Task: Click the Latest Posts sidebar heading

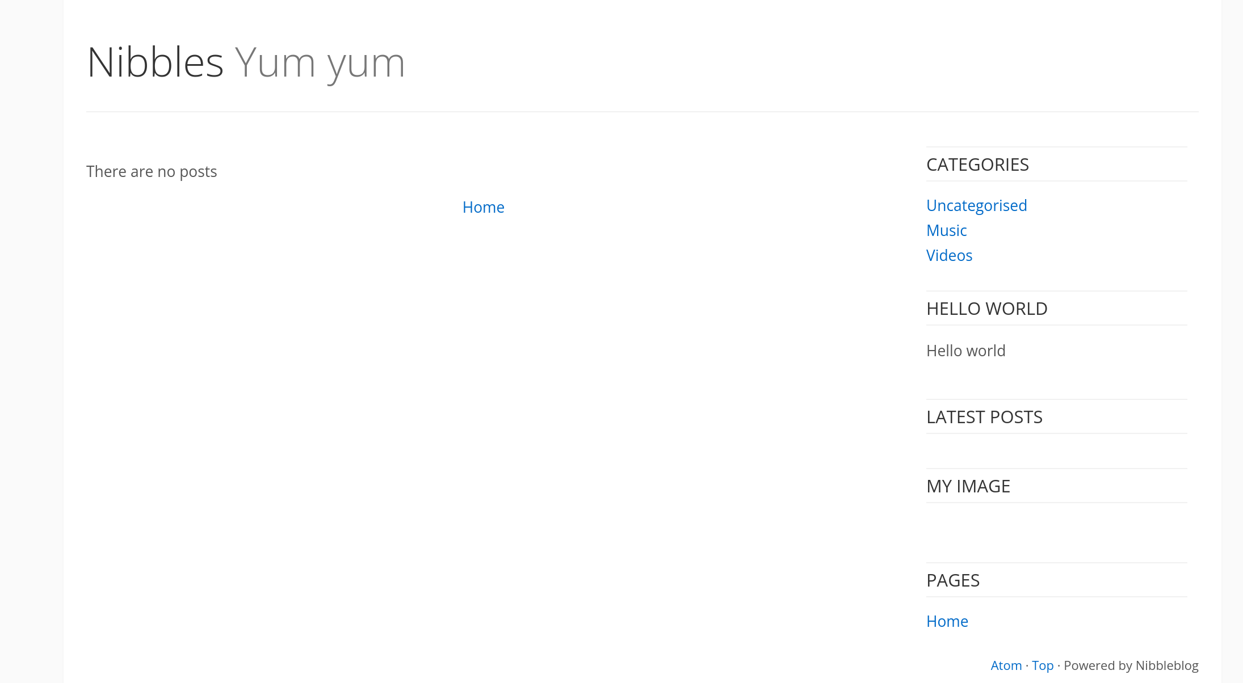Action: 984,417
